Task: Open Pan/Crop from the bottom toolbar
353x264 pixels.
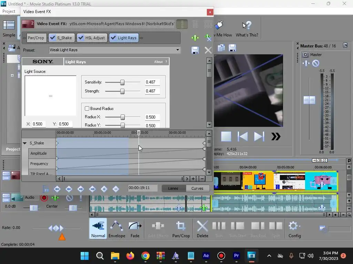Action: click(181, 229)
